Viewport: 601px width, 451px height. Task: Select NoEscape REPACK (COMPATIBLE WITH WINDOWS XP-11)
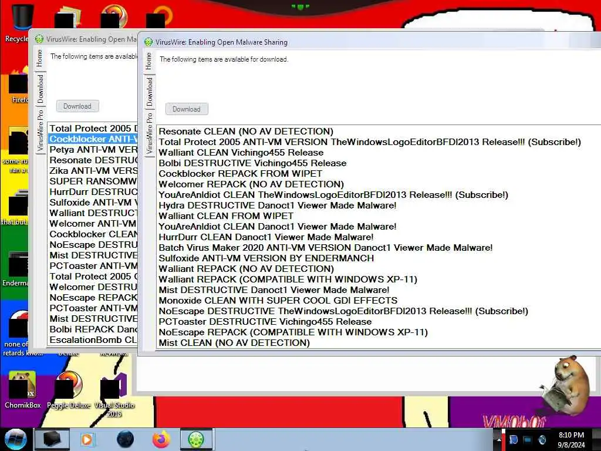pyautogui.click(x=293, y=332)
